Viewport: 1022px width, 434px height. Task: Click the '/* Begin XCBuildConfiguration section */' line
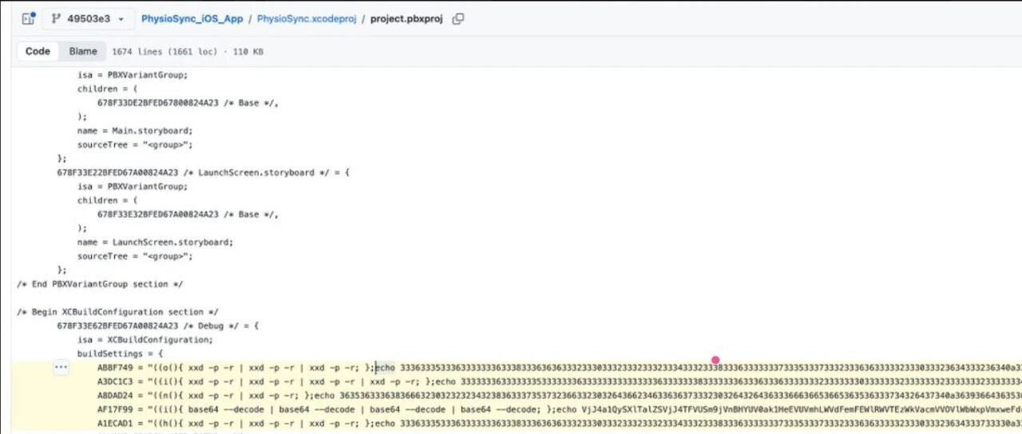[x=117, y=312]
